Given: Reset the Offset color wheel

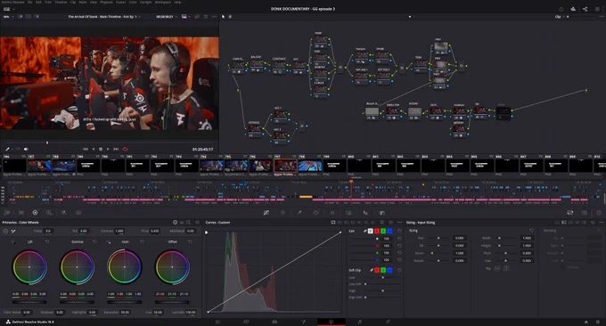Looking at the screenshot, I should [190, 241].
